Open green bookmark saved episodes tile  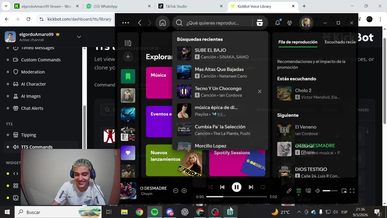128,76
